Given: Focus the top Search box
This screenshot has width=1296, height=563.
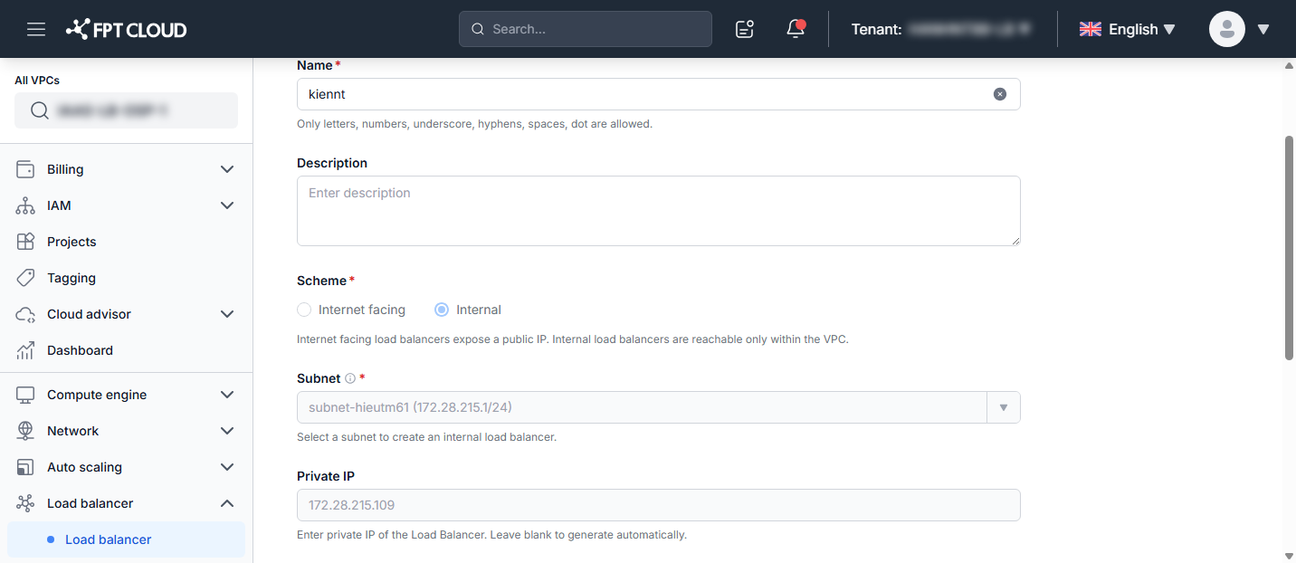Looking at the screenshot, I should 586,29.
